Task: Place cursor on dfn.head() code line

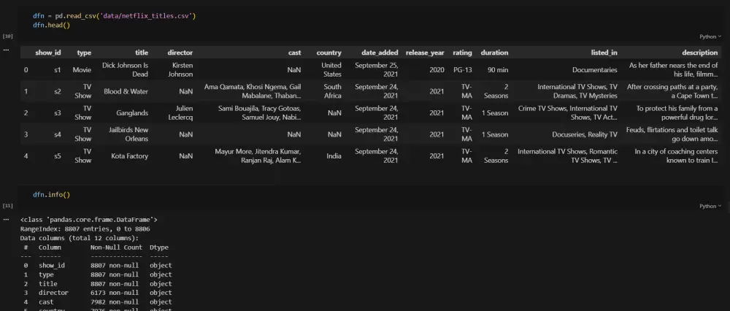Action: pyautogui.click(x=51, y=25)
